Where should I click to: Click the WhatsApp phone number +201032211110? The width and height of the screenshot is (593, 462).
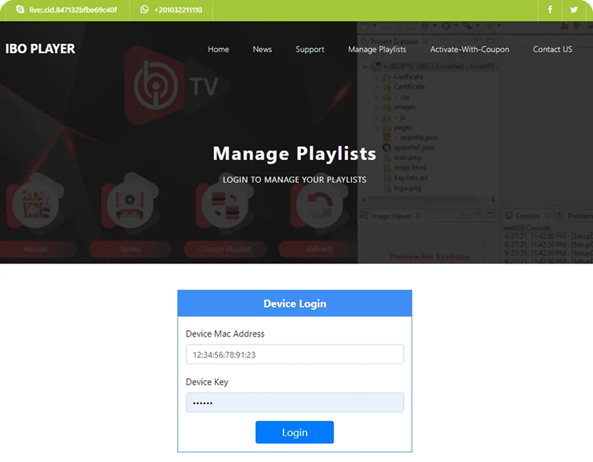pyautogui.click(x=178, y=10)
